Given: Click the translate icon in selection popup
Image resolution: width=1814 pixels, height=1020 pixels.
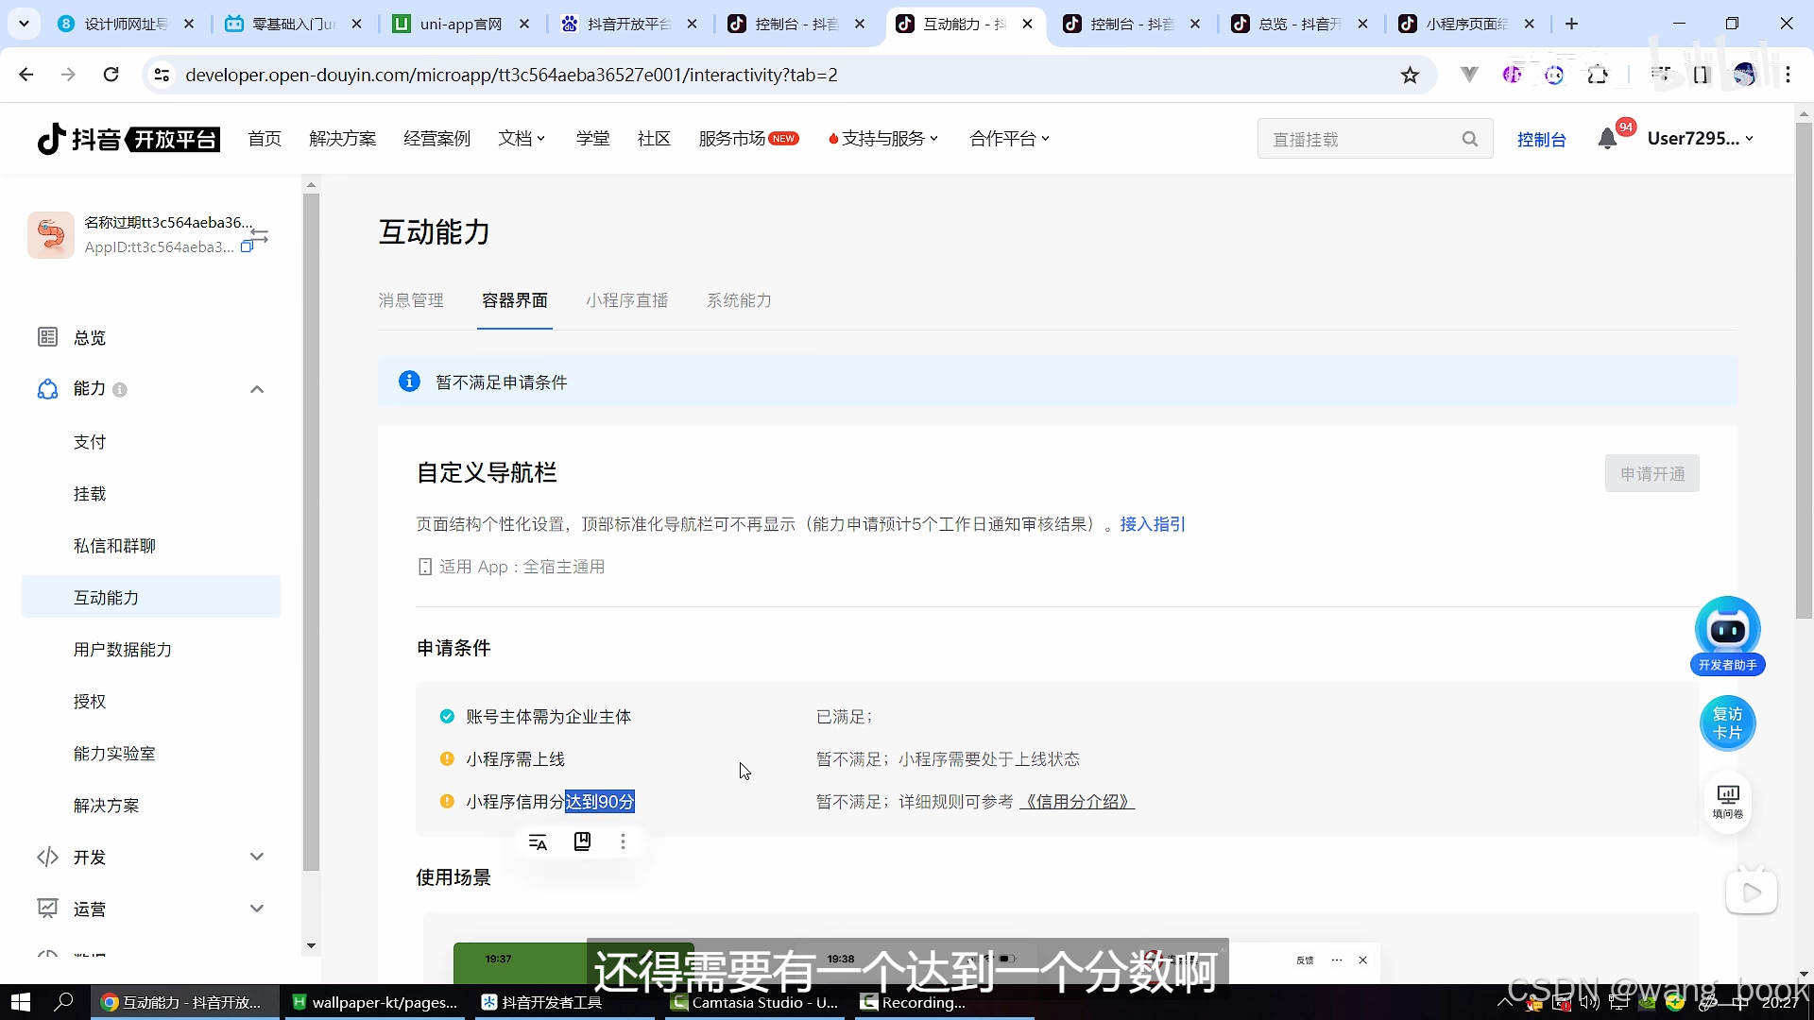Looking at the screenshot, I should click(x=538, y=841).
